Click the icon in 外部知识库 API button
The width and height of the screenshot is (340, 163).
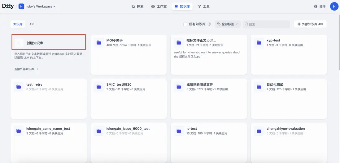[x=299, y=24]
